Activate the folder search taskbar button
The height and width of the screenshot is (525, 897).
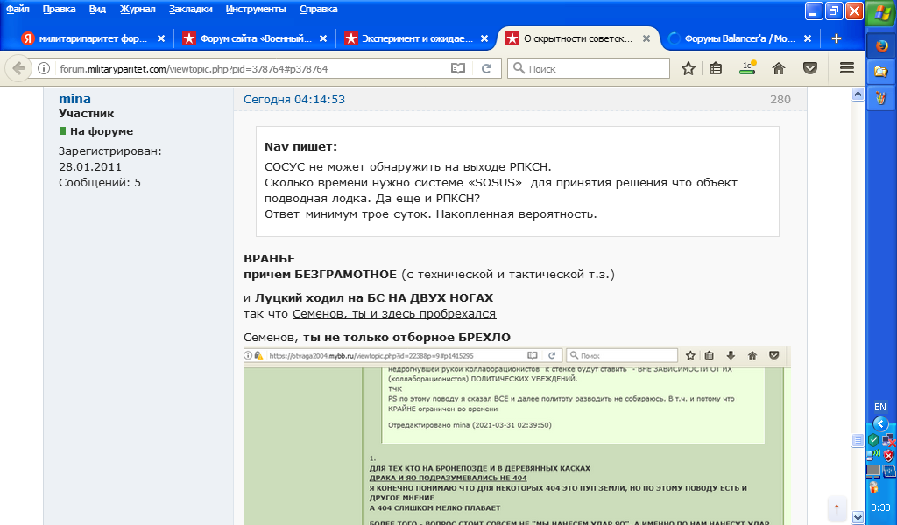tap(881, 72)
